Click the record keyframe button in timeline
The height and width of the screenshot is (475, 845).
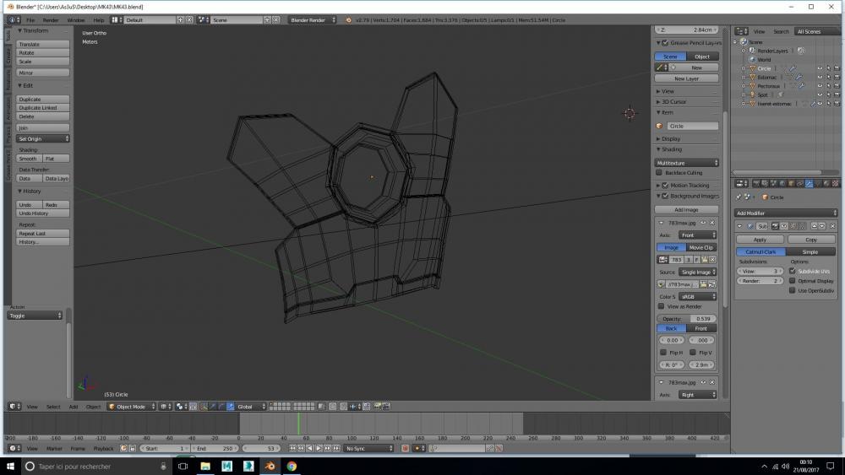tap(405, 448)
